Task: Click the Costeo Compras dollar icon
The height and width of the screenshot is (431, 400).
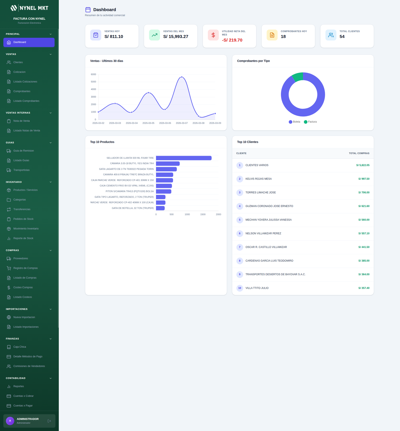Action: pyautogui.click(x=9, y=287)
